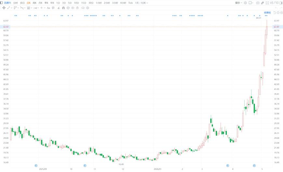Click event marker icon left of the 5 label

click(x=254, y=165)
